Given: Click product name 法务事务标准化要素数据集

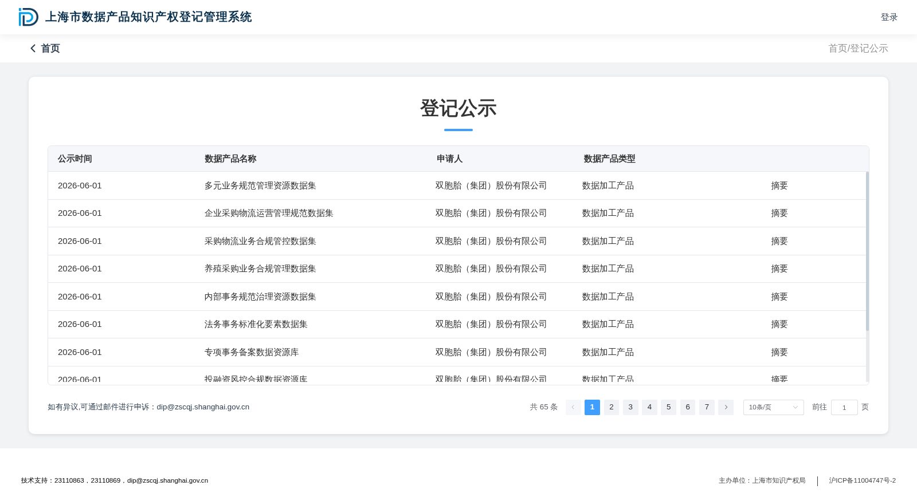Looking at the screenshot, I should coord(256,324).
